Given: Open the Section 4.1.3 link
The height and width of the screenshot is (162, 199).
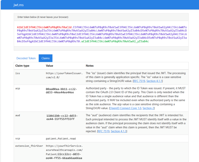Looking at the screenshot, I should 119,131.
